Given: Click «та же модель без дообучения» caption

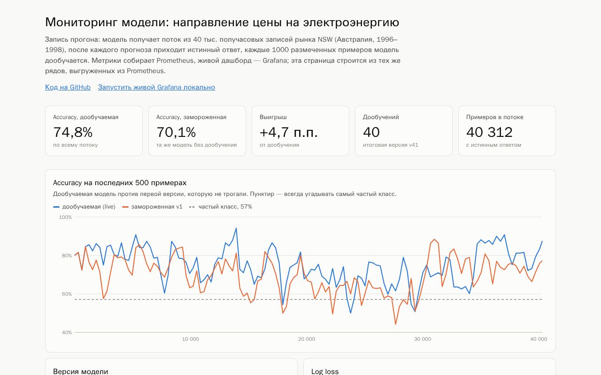Looking at the screenshot, I should [x=197, y=145].
